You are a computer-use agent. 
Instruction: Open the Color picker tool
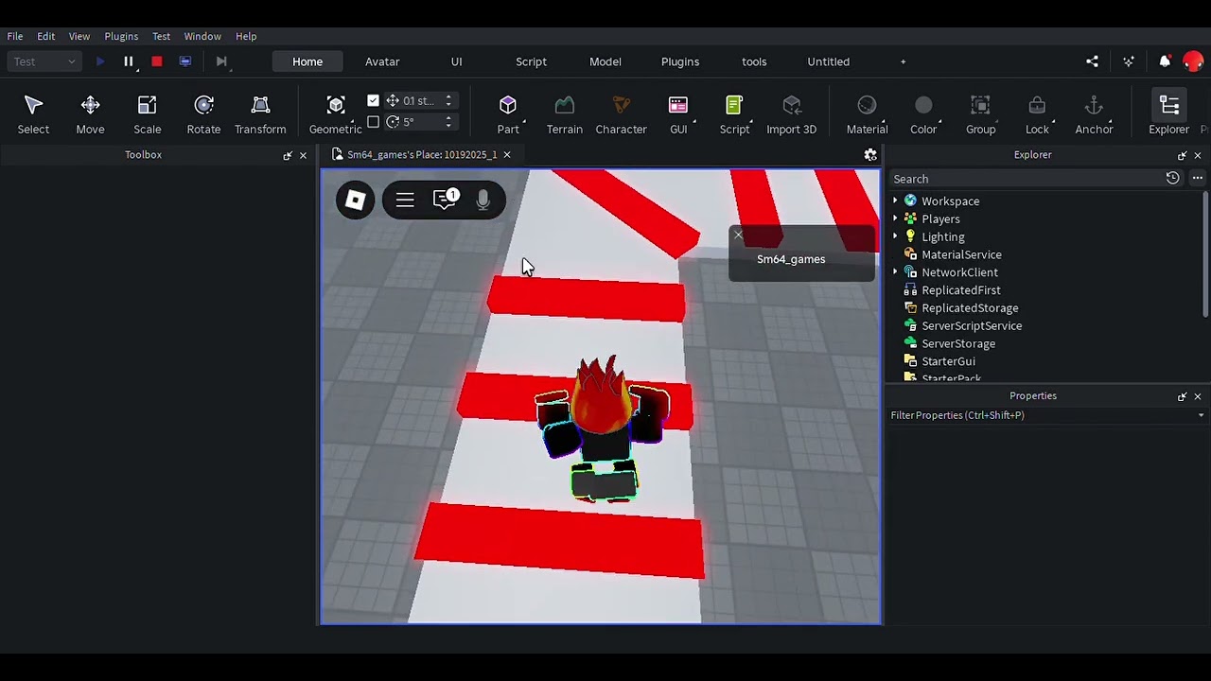tap(923, 113)
